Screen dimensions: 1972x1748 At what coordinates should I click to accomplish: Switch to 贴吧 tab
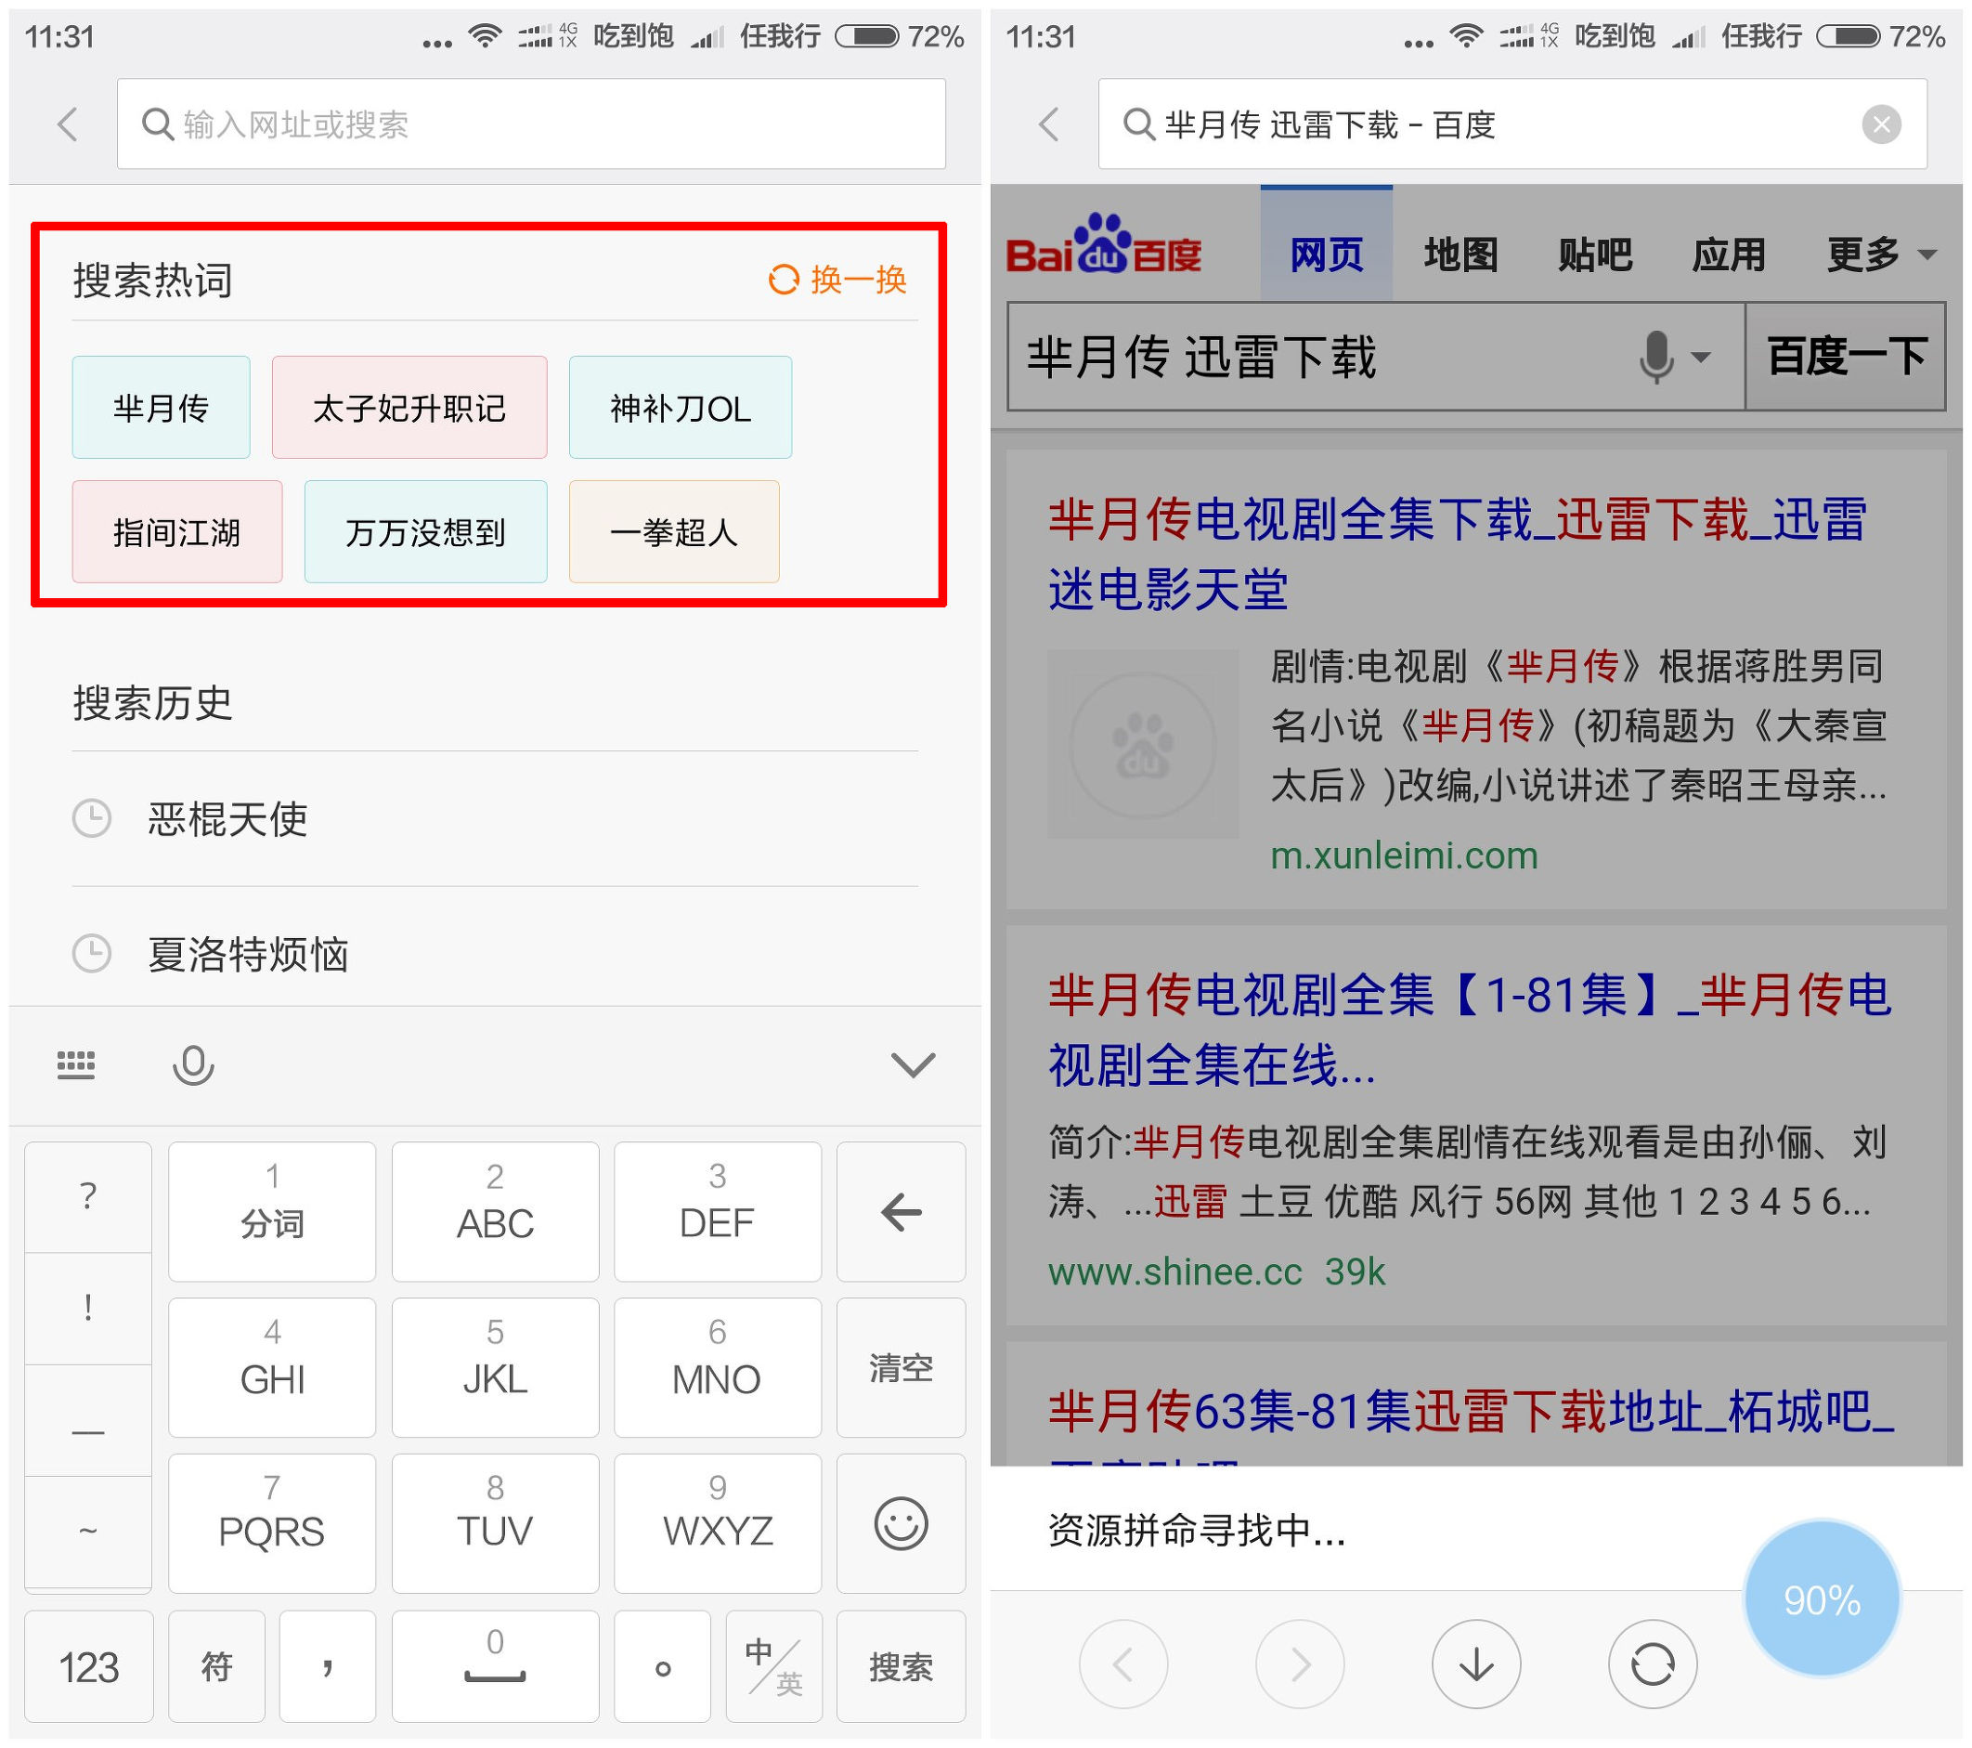pos(1595,254)
